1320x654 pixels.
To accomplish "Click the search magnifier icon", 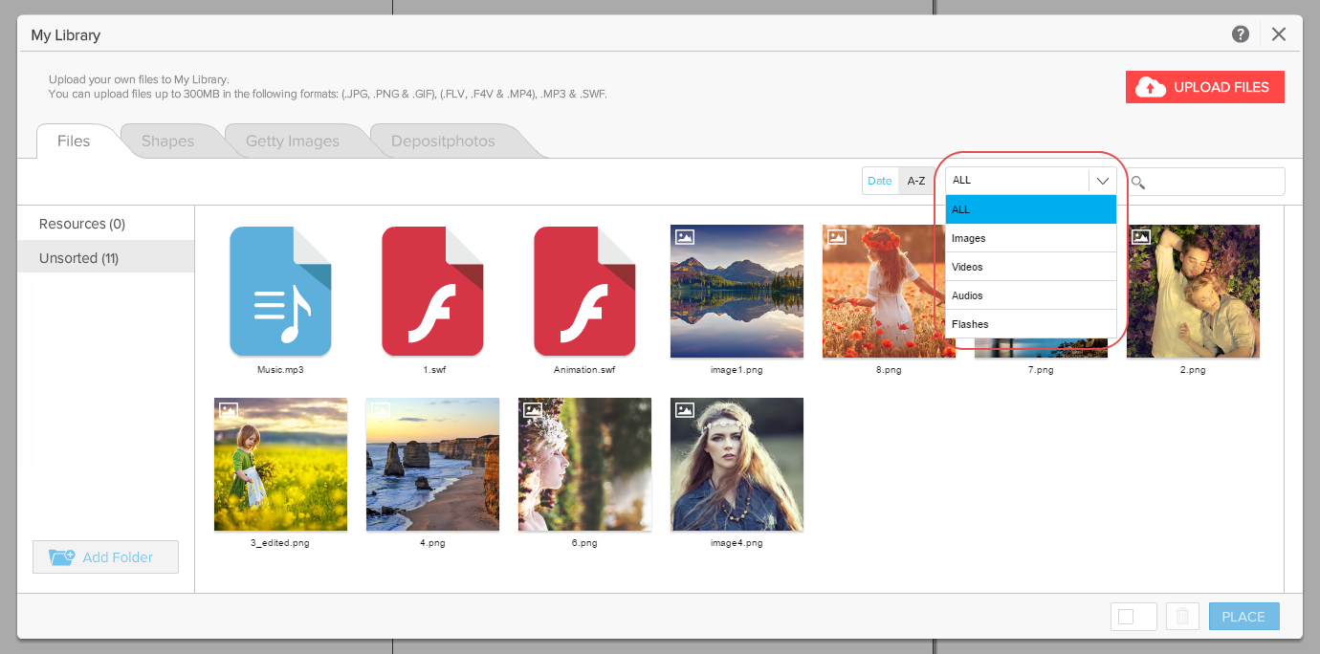I will pyautogui.click(x=1138, y=182).
